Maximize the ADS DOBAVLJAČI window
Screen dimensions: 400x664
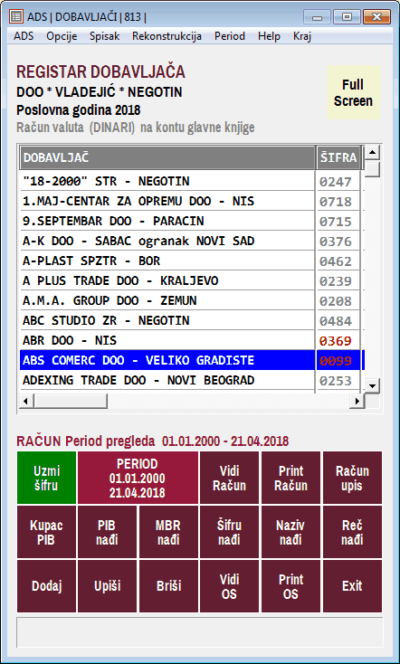pos(347,17)
